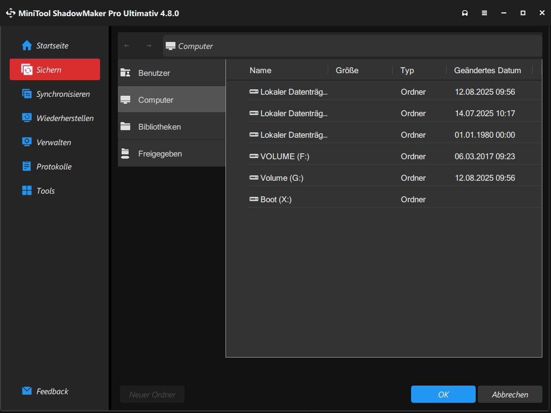The height and width of the screenshot is (413, 551).
Task: Click the back navigation arrow
Action: coord(126,46)
